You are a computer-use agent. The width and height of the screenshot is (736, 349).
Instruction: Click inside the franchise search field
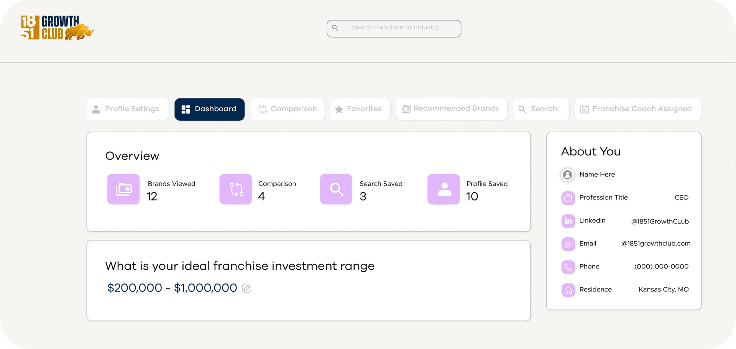pyautogui.click(x=399, y=28)
